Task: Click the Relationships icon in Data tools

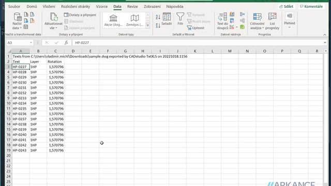Action: pos(243,21)
